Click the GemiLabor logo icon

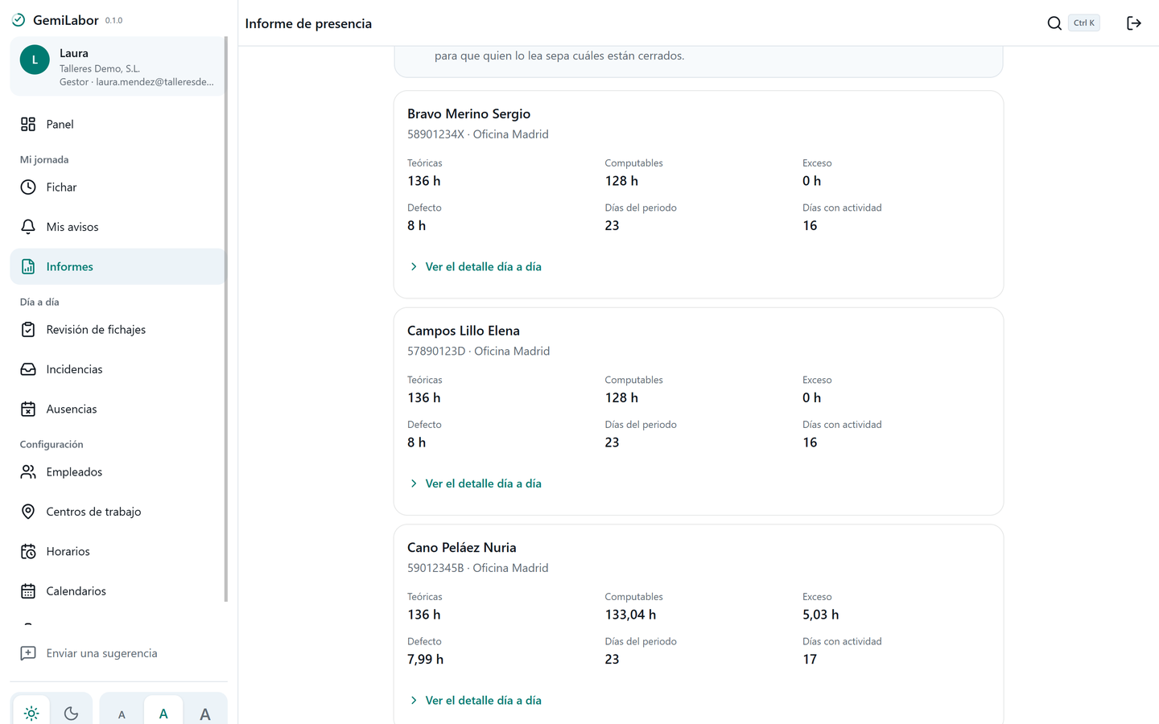[19, 20]
